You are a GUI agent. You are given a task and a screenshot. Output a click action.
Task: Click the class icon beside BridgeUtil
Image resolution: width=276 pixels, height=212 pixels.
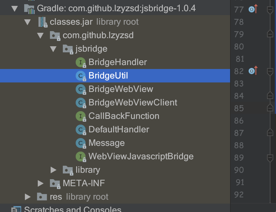(x=80, y=76)
